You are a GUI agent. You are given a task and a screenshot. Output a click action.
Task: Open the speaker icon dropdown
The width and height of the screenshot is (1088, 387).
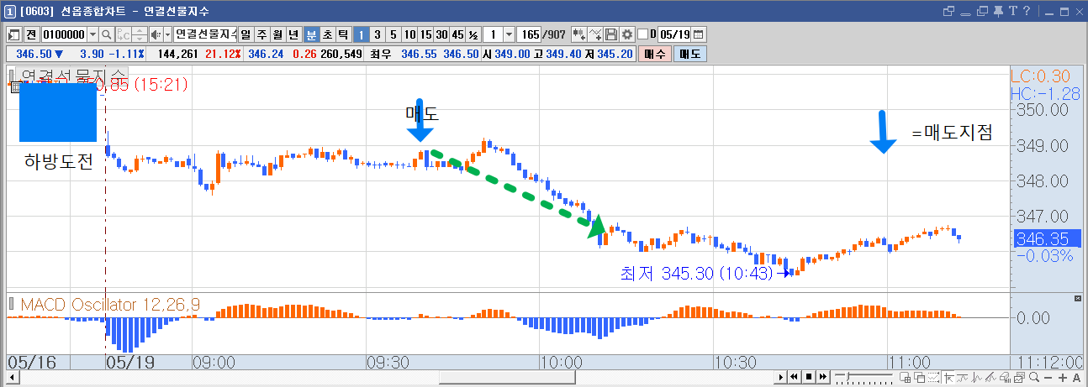(166, 34)
